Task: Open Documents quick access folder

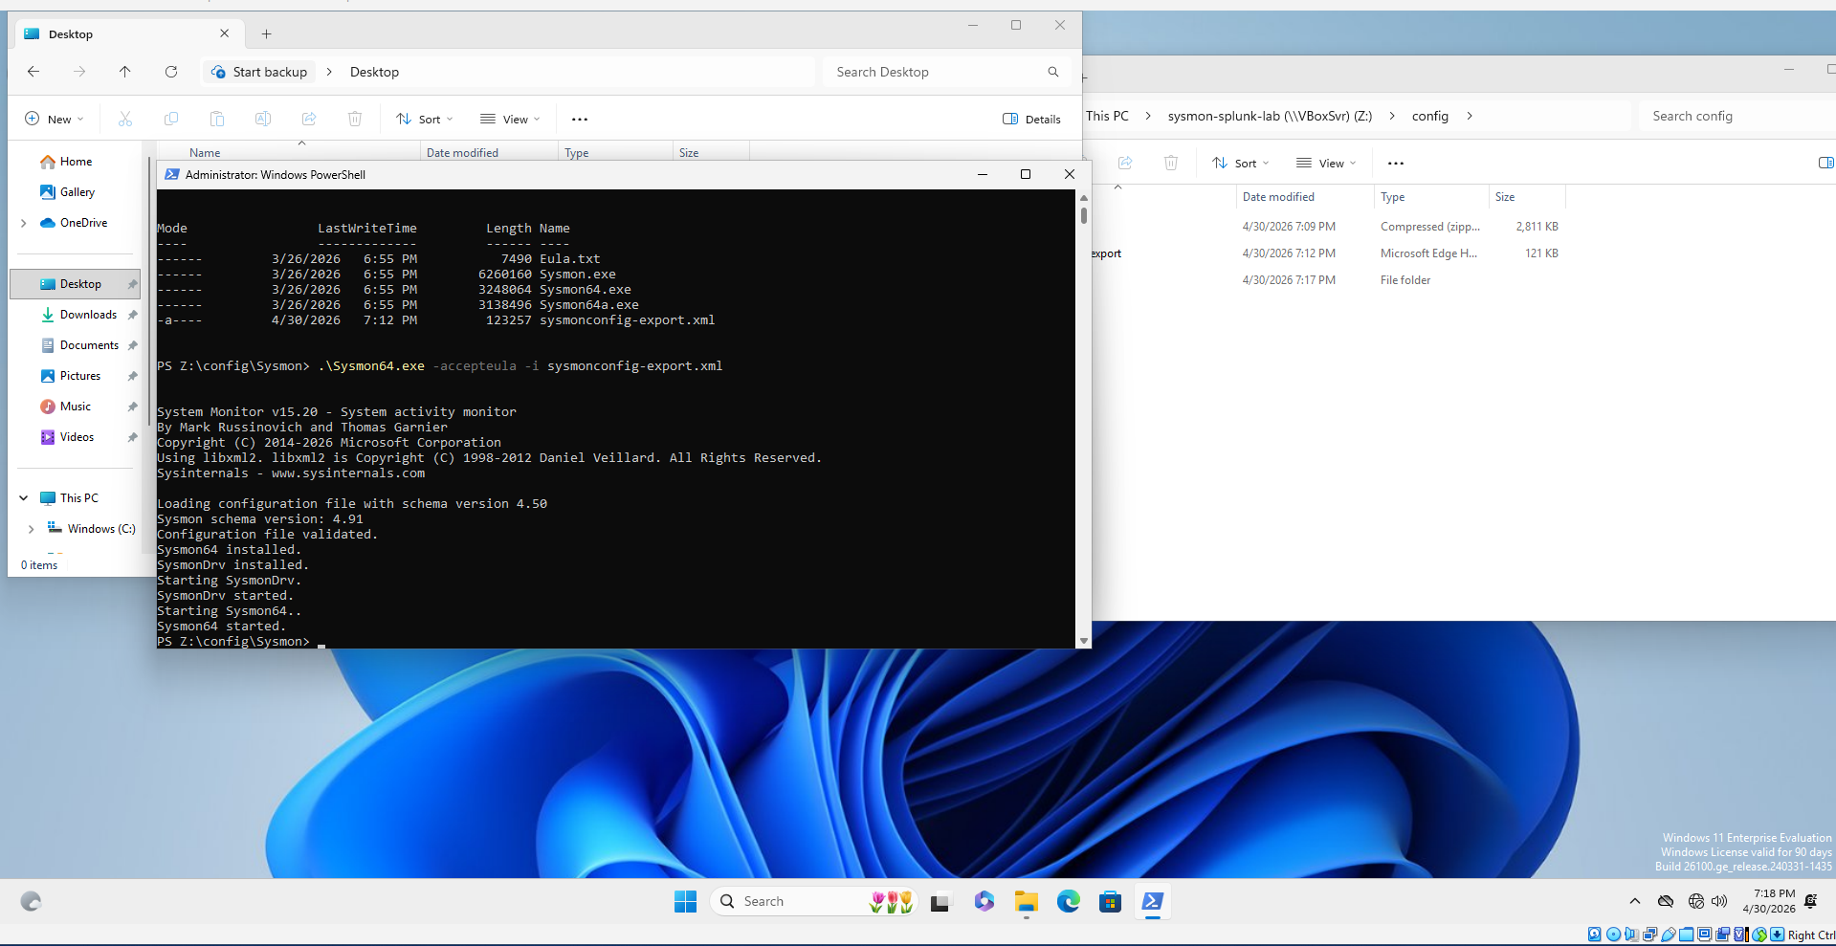Action: pos(89,345)
